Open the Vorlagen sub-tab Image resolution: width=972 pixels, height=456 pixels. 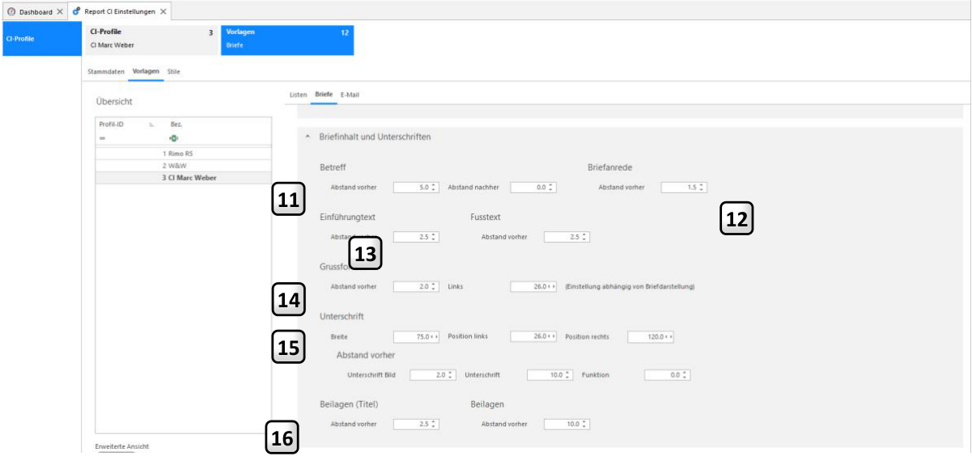[146, 71]
